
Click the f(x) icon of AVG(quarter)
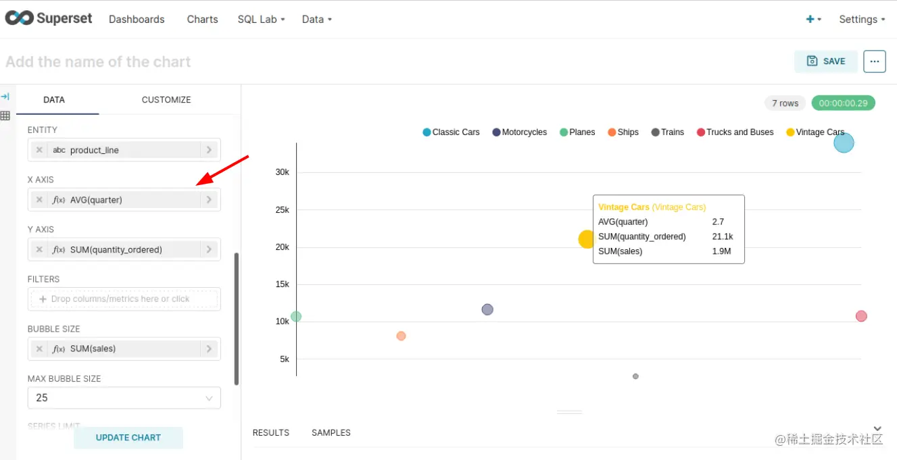coord(59,200)
